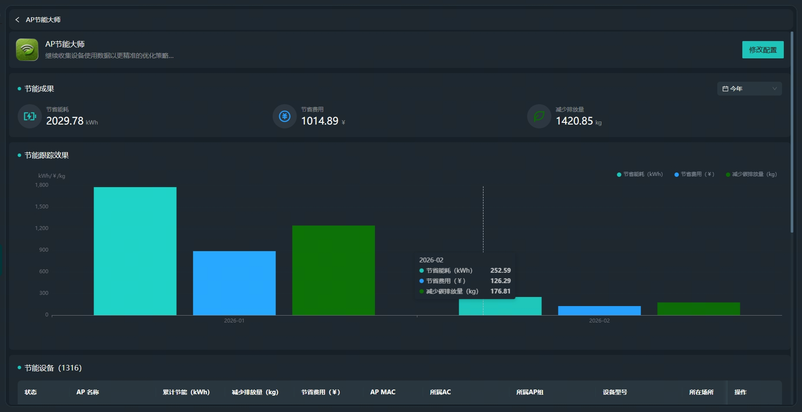The image size is (802, 412).
Task: Click the back arrow beside AP节能大师
Action: [x=17, y=20]
